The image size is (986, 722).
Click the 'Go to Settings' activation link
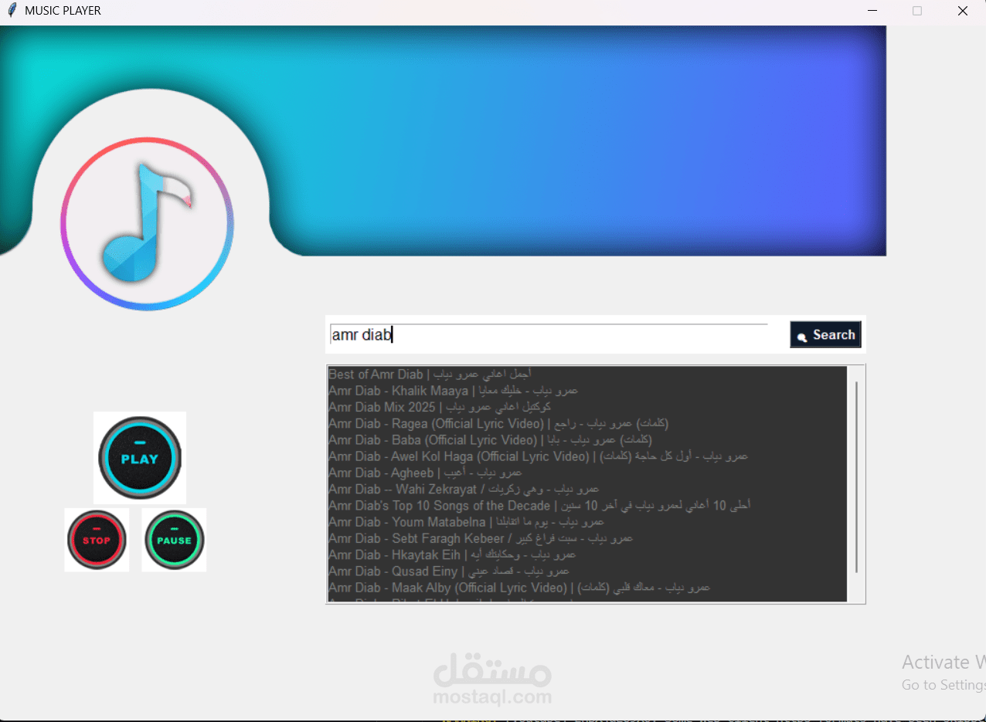pyautogui.click(x=941, y=685)
